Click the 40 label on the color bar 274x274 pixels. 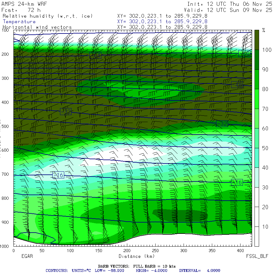[x=265, y=168]
